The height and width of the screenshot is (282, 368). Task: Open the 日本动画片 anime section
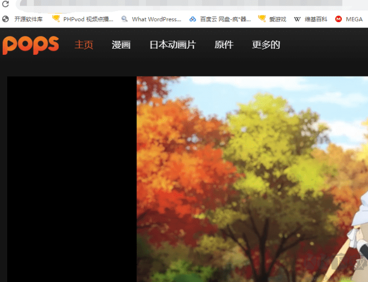click(173, 45)
